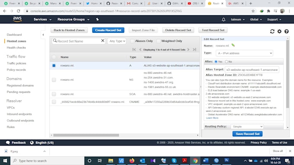The image size is (294, 165).
Task: Click Show all downloads button
Action: (278, 151)
